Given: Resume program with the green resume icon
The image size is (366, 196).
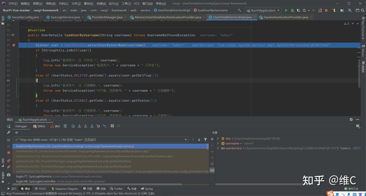Looking at the screenshot, I should [x=9, y=140].
